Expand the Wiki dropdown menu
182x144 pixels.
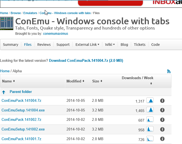(x=110, y=45)
